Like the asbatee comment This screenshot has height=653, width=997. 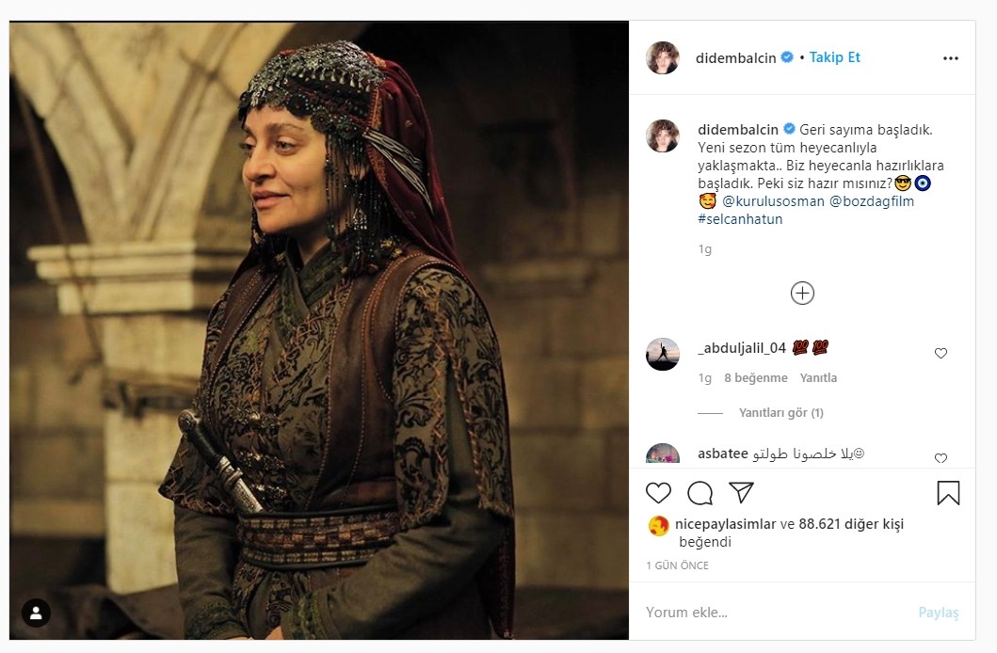[x=941, y=458]
